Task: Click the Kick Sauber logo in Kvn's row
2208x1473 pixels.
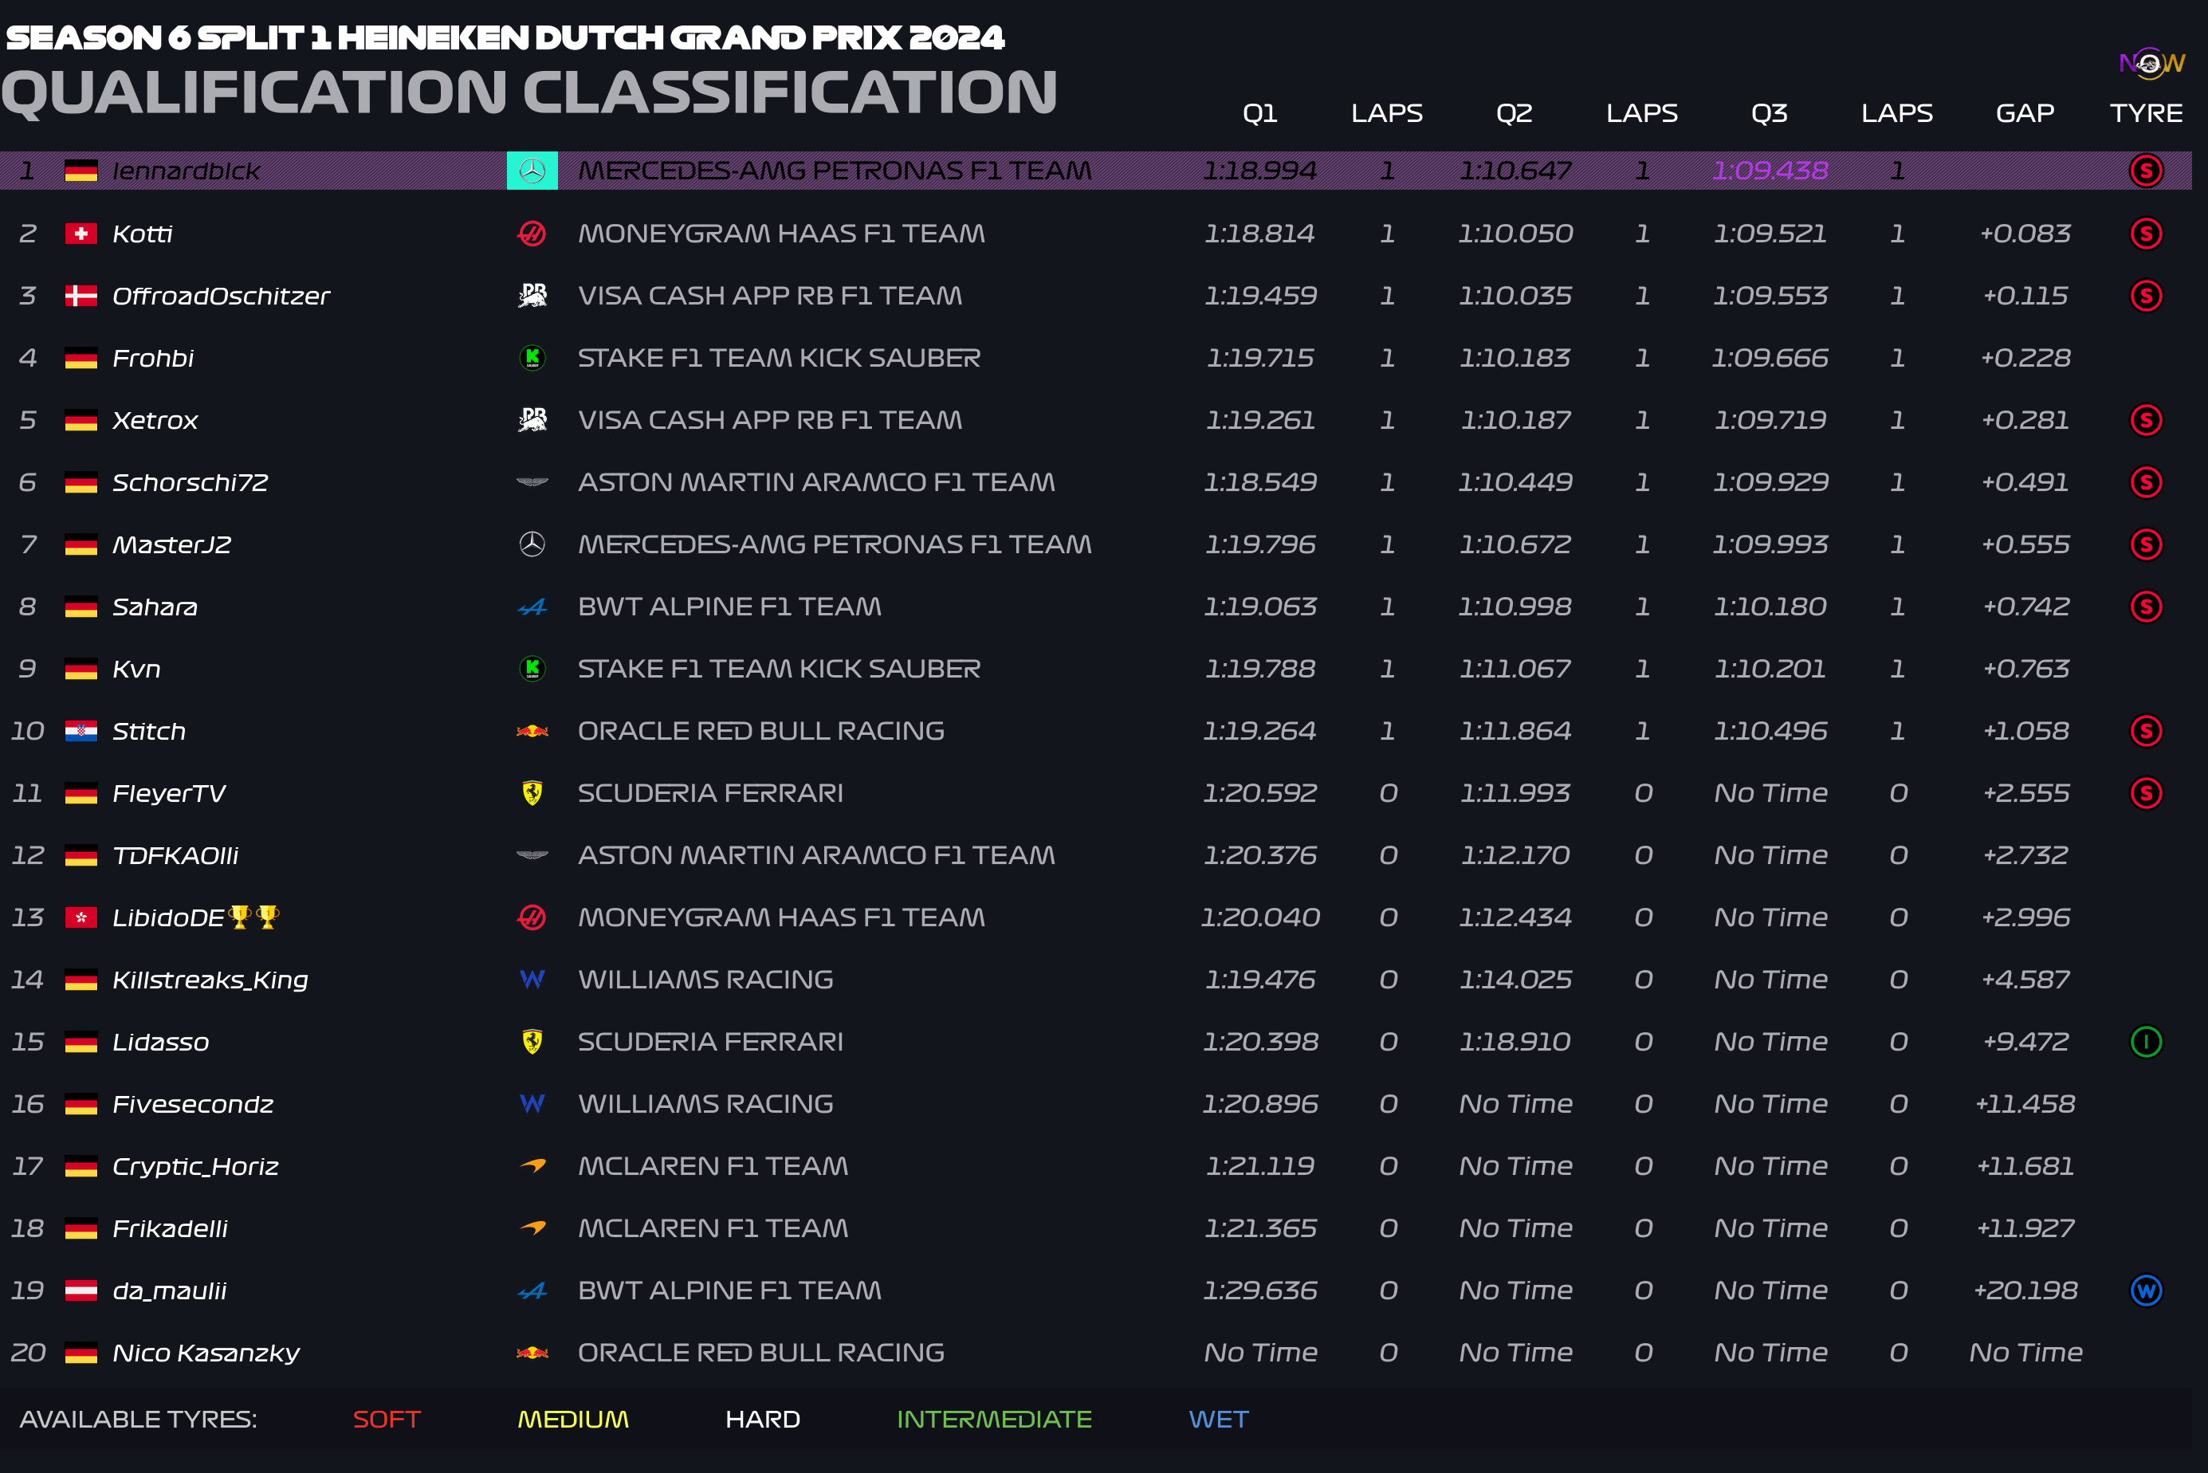Action: click(x=532, y=668)
